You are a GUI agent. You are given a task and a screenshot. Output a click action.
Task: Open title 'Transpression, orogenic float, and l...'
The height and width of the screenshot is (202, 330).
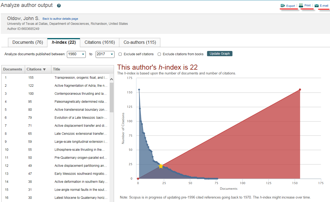(x=81, y=78)
